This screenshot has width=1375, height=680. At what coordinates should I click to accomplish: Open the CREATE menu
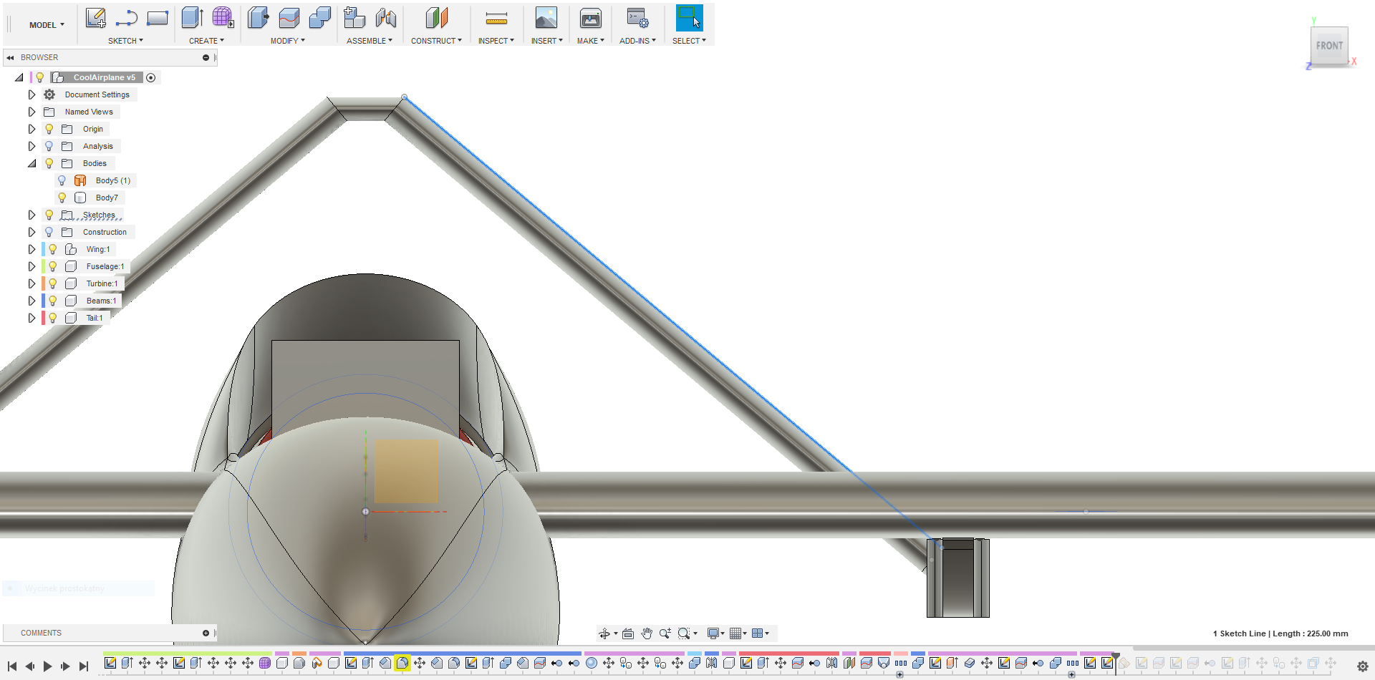[206, 41]
